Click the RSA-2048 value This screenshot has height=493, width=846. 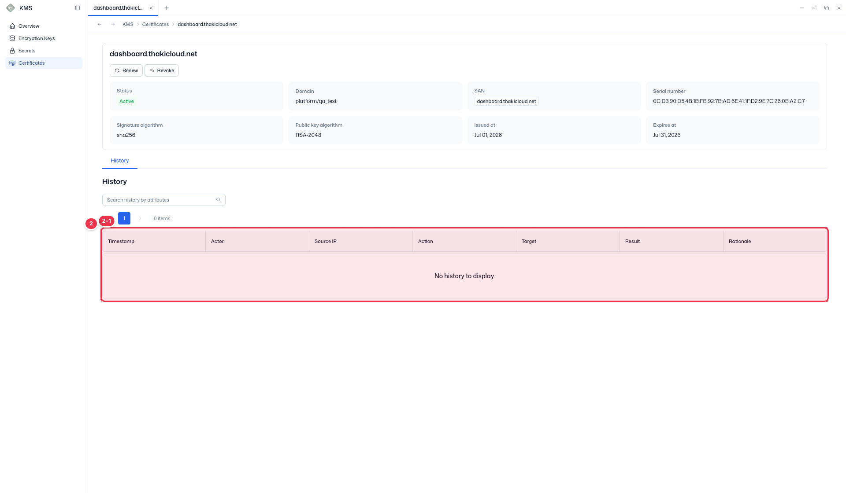point(308,135)
